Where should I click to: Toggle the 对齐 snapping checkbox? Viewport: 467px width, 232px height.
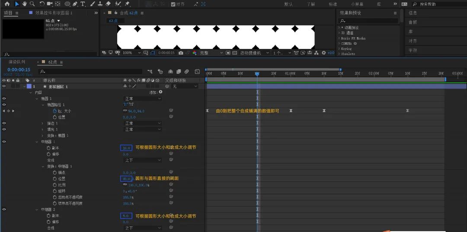173,4
